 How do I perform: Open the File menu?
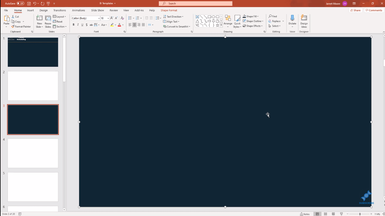click(6, 10)
